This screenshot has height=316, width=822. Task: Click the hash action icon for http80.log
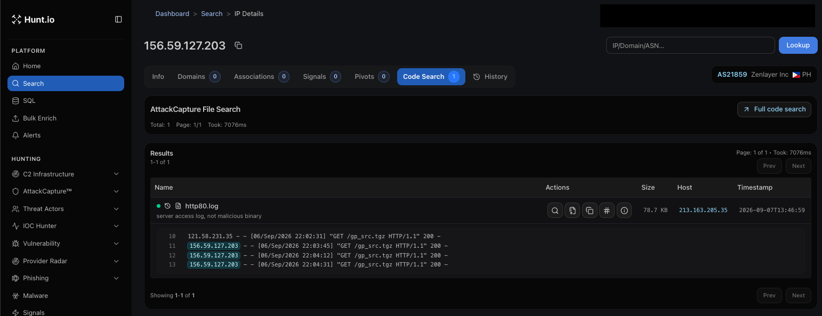tap(607, 210)
